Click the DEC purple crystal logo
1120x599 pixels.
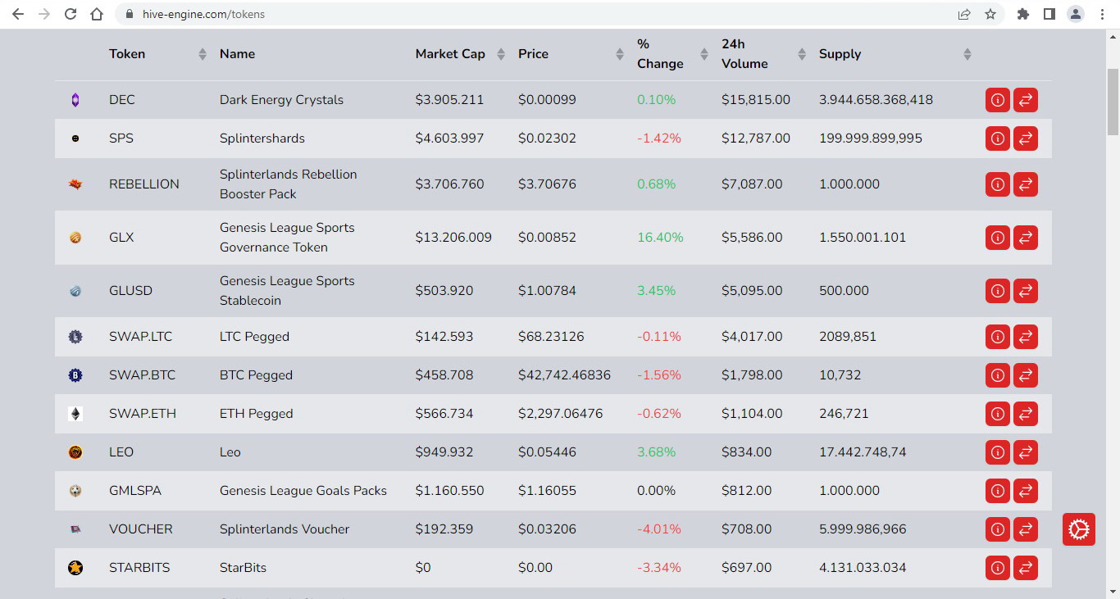click(75, 100)
